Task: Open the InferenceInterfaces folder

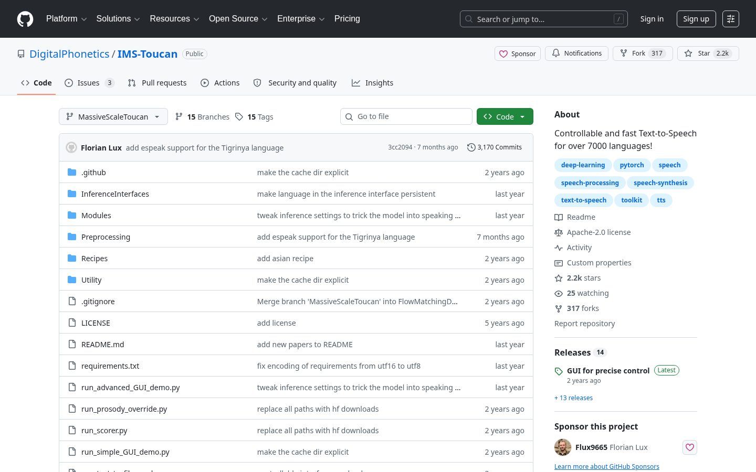Action: pyautogui.click(x=115, y=194)
